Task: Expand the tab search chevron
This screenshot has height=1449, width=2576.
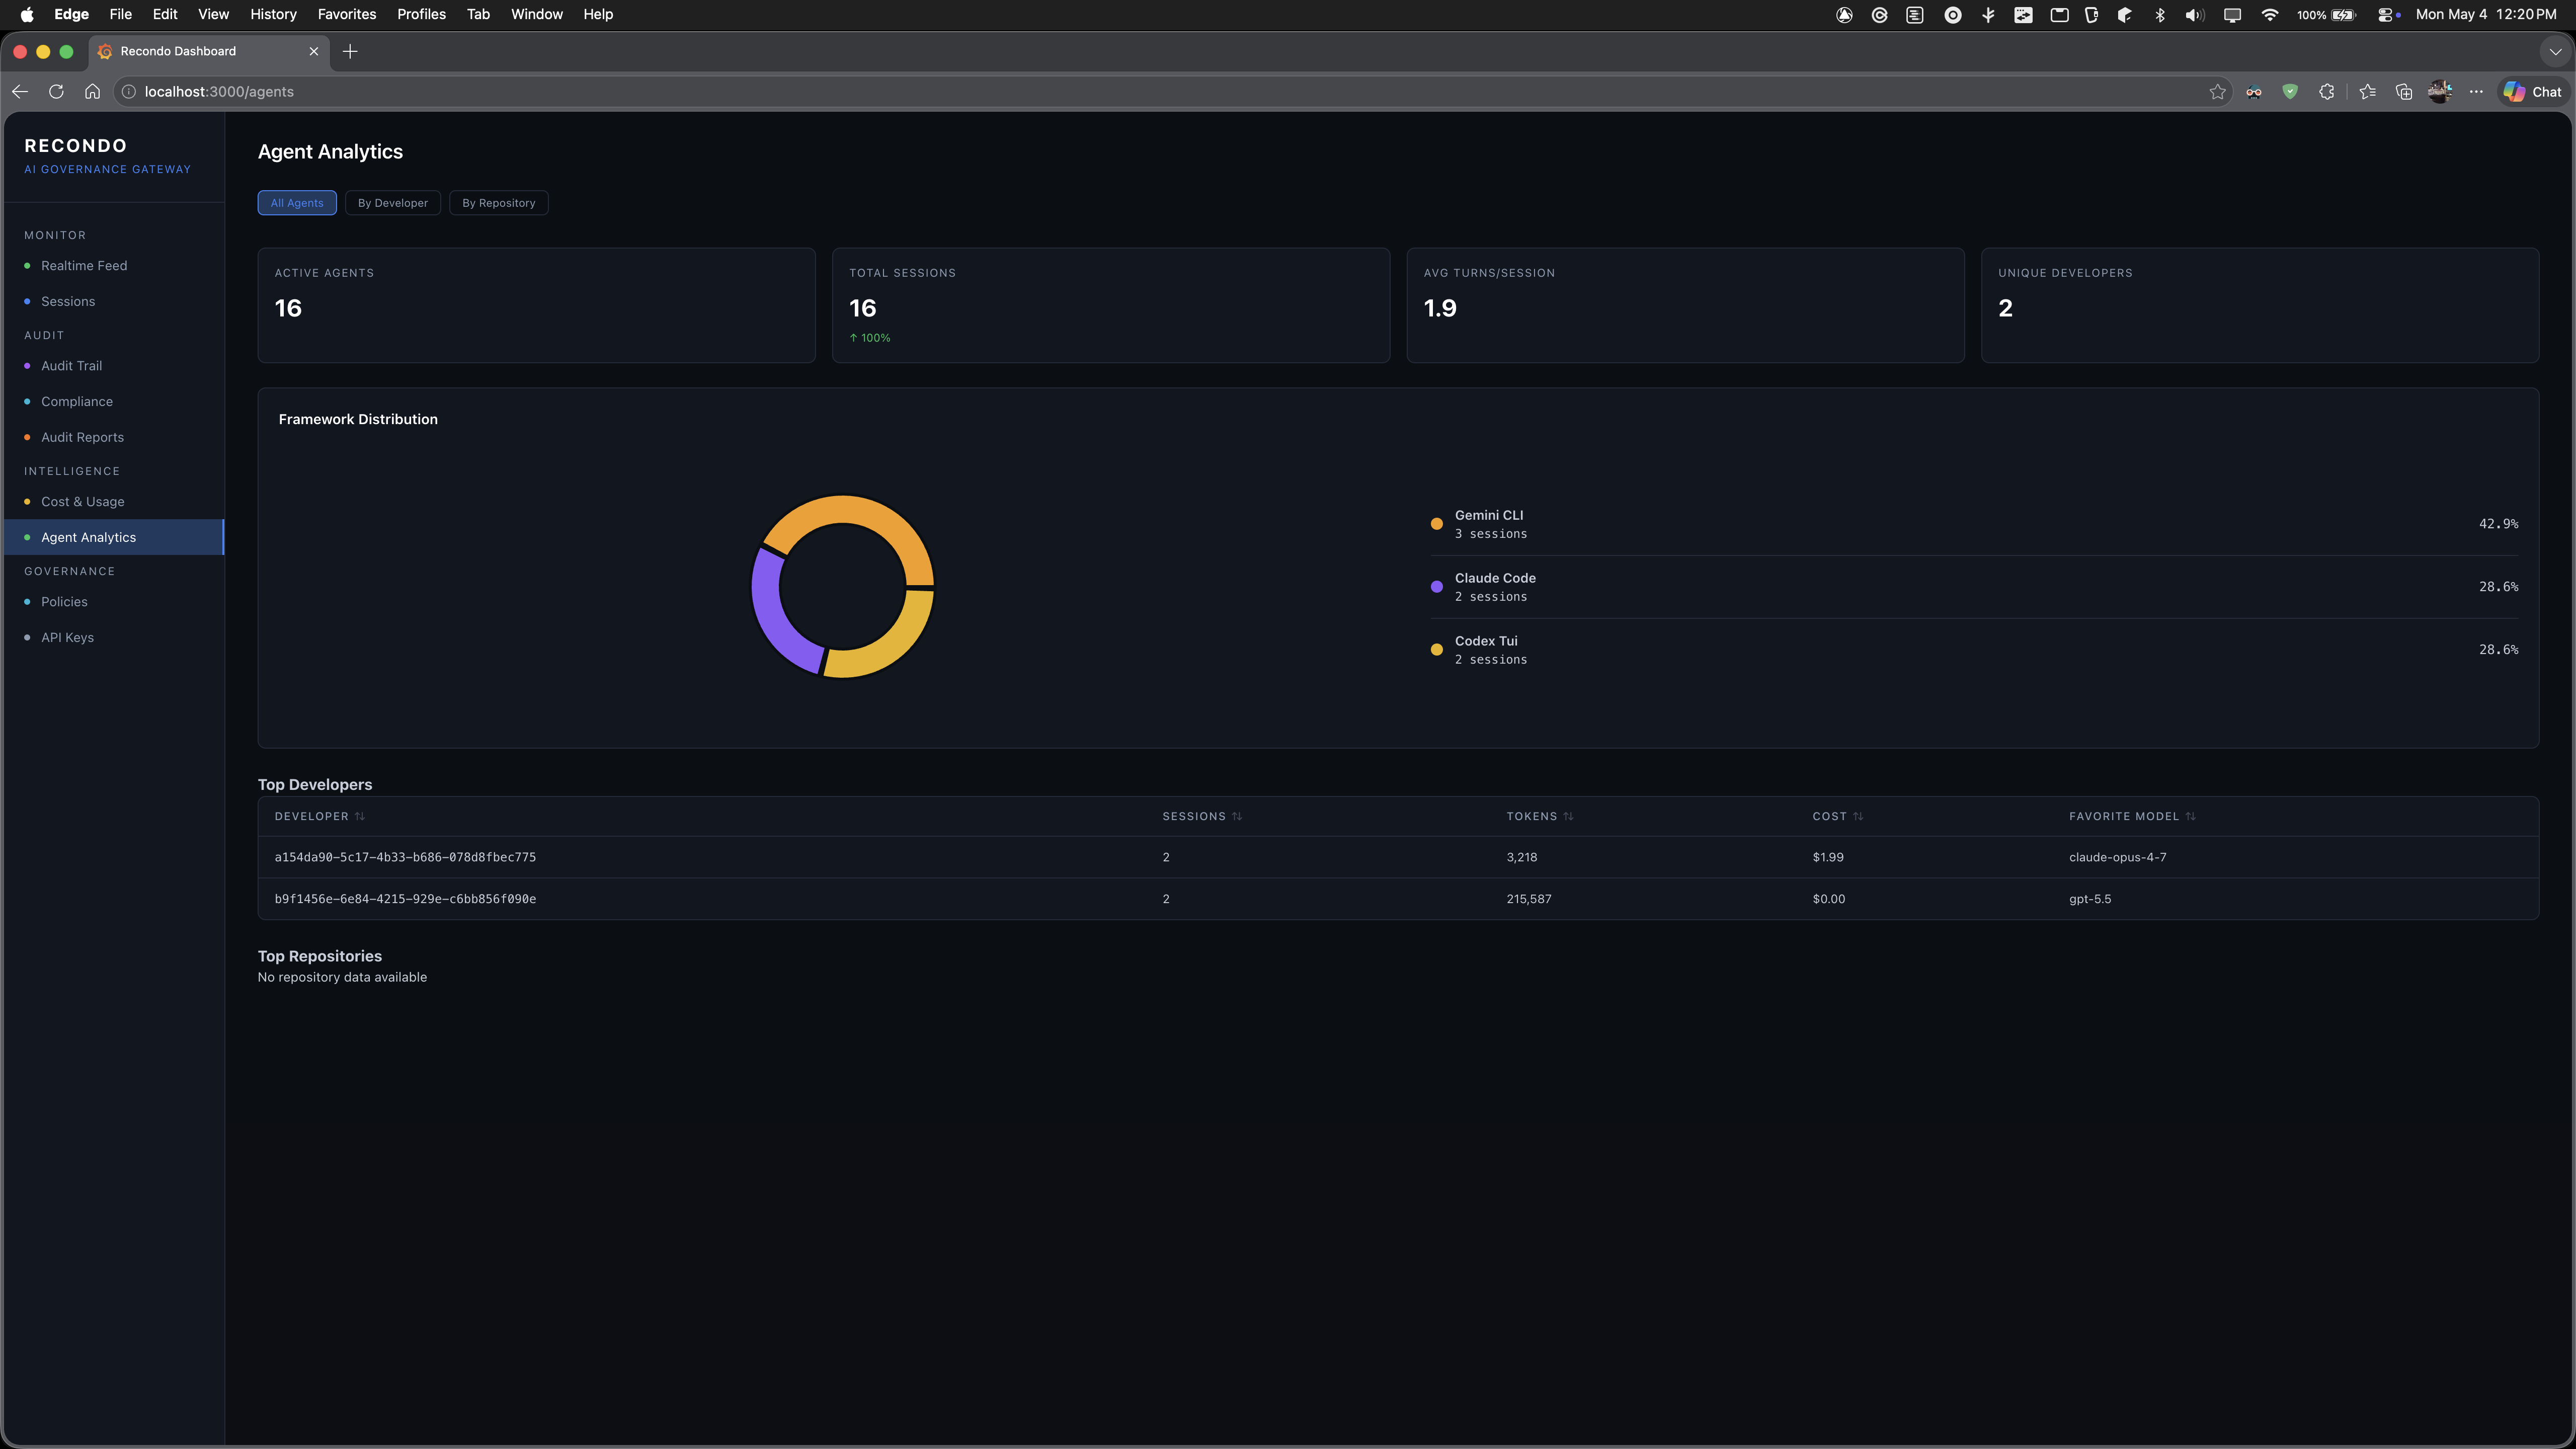Action: pos(2555,52)
